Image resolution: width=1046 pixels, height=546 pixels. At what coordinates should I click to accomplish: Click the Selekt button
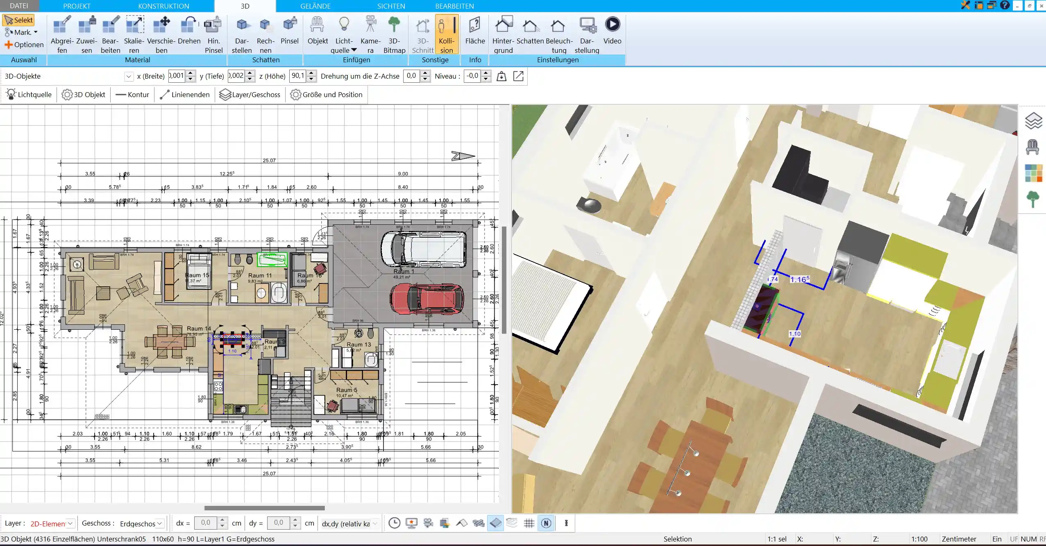(x=18, y=20)
